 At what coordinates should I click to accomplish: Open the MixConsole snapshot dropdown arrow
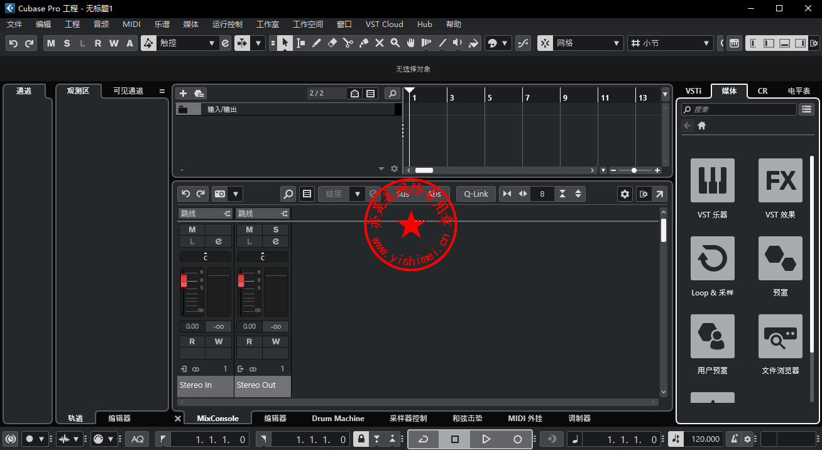(x=236, y=194)
